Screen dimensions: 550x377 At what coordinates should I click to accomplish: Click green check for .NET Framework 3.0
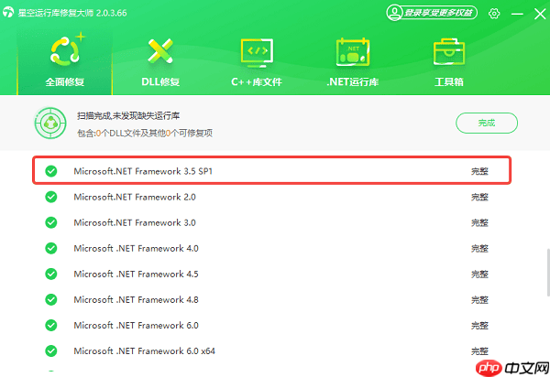coord(51,222)
